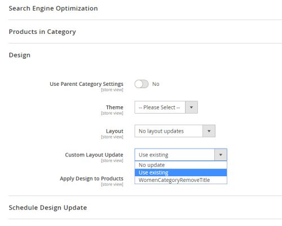Click the Theme field label
This screenshot has height=226, width=282.
tap(114, 107)
